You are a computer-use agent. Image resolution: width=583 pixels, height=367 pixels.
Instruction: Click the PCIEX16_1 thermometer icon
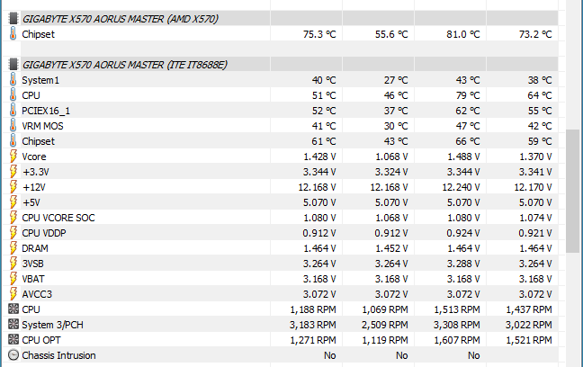13,111
